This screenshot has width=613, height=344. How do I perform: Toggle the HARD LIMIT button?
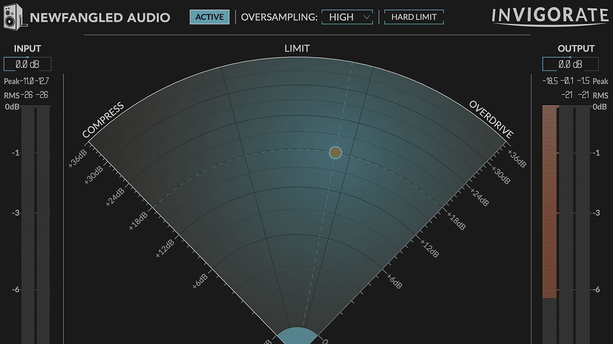pos(414,17)
